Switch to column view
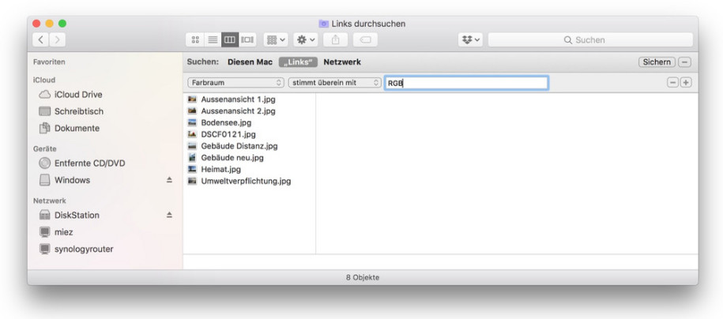The width and height of the screenshot is (723, 319). click(x=230, y=39)
